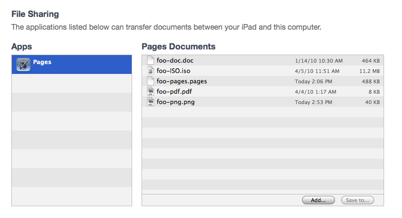This screenshot has height=218, width=402.
Task: Click the foo-pdf.pdf file icon
Action: pos(151,91)
